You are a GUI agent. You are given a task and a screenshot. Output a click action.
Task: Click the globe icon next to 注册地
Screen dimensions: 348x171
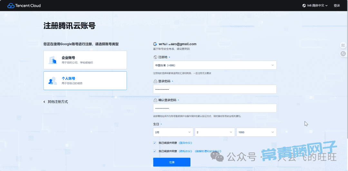pos(155,57)
